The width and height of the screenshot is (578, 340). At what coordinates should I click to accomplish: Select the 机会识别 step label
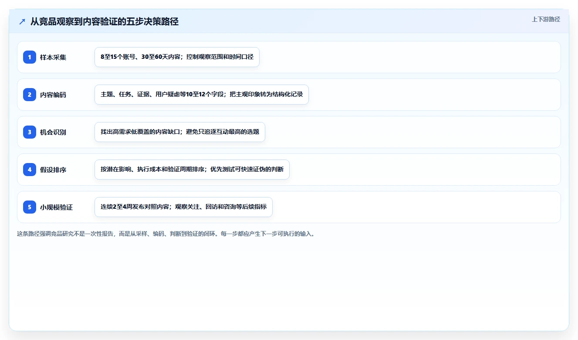pos(53,132)
